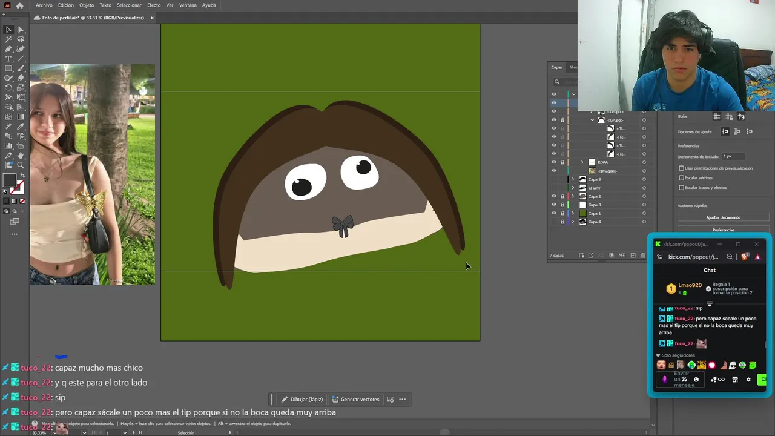The height and width of the screenshot is (436, 775).
Task: Open the Efecto menu
Action: pyautogui.click(x=154, y=5)
